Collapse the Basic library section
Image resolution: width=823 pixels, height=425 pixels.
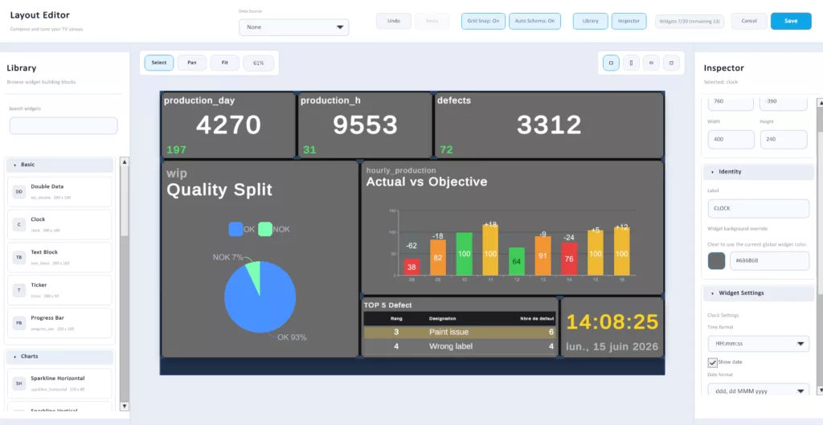[59, 165]
